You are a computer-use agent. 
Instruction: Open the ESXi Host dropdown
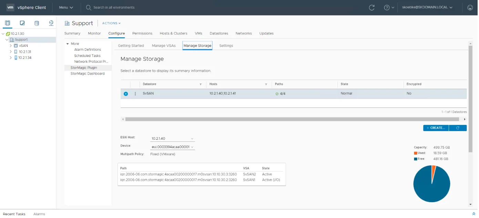click(173, 138)
